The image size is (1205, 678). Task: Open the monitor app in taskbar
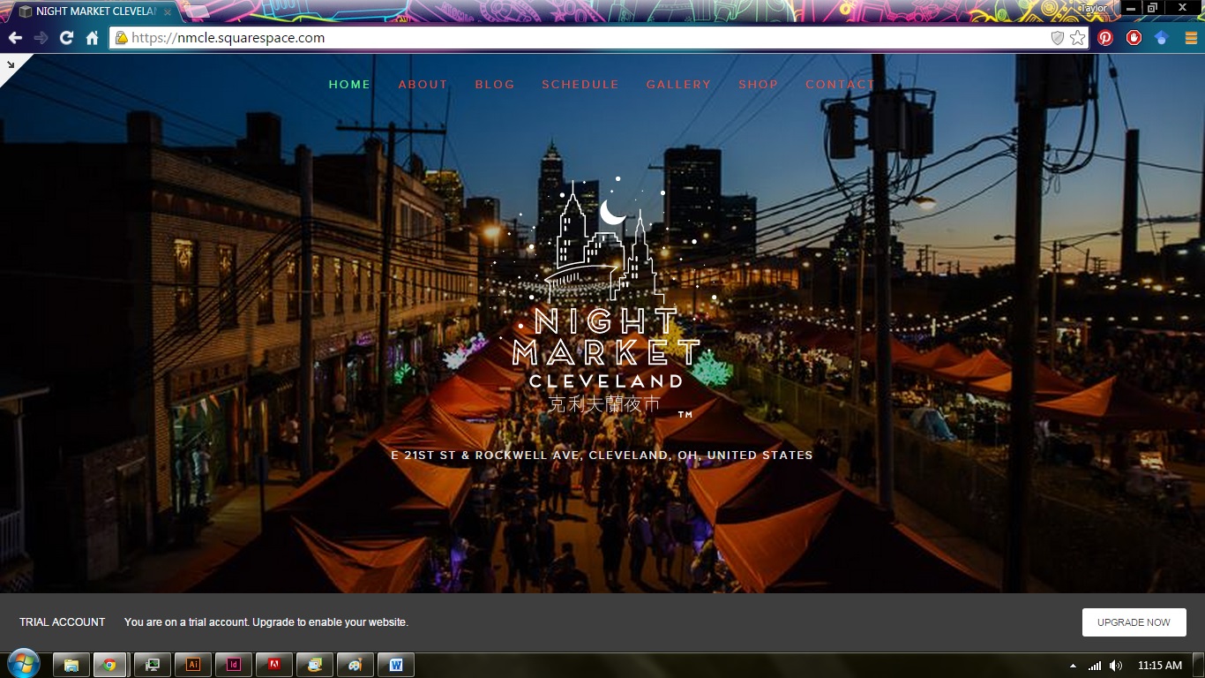[x=153, y=665]
